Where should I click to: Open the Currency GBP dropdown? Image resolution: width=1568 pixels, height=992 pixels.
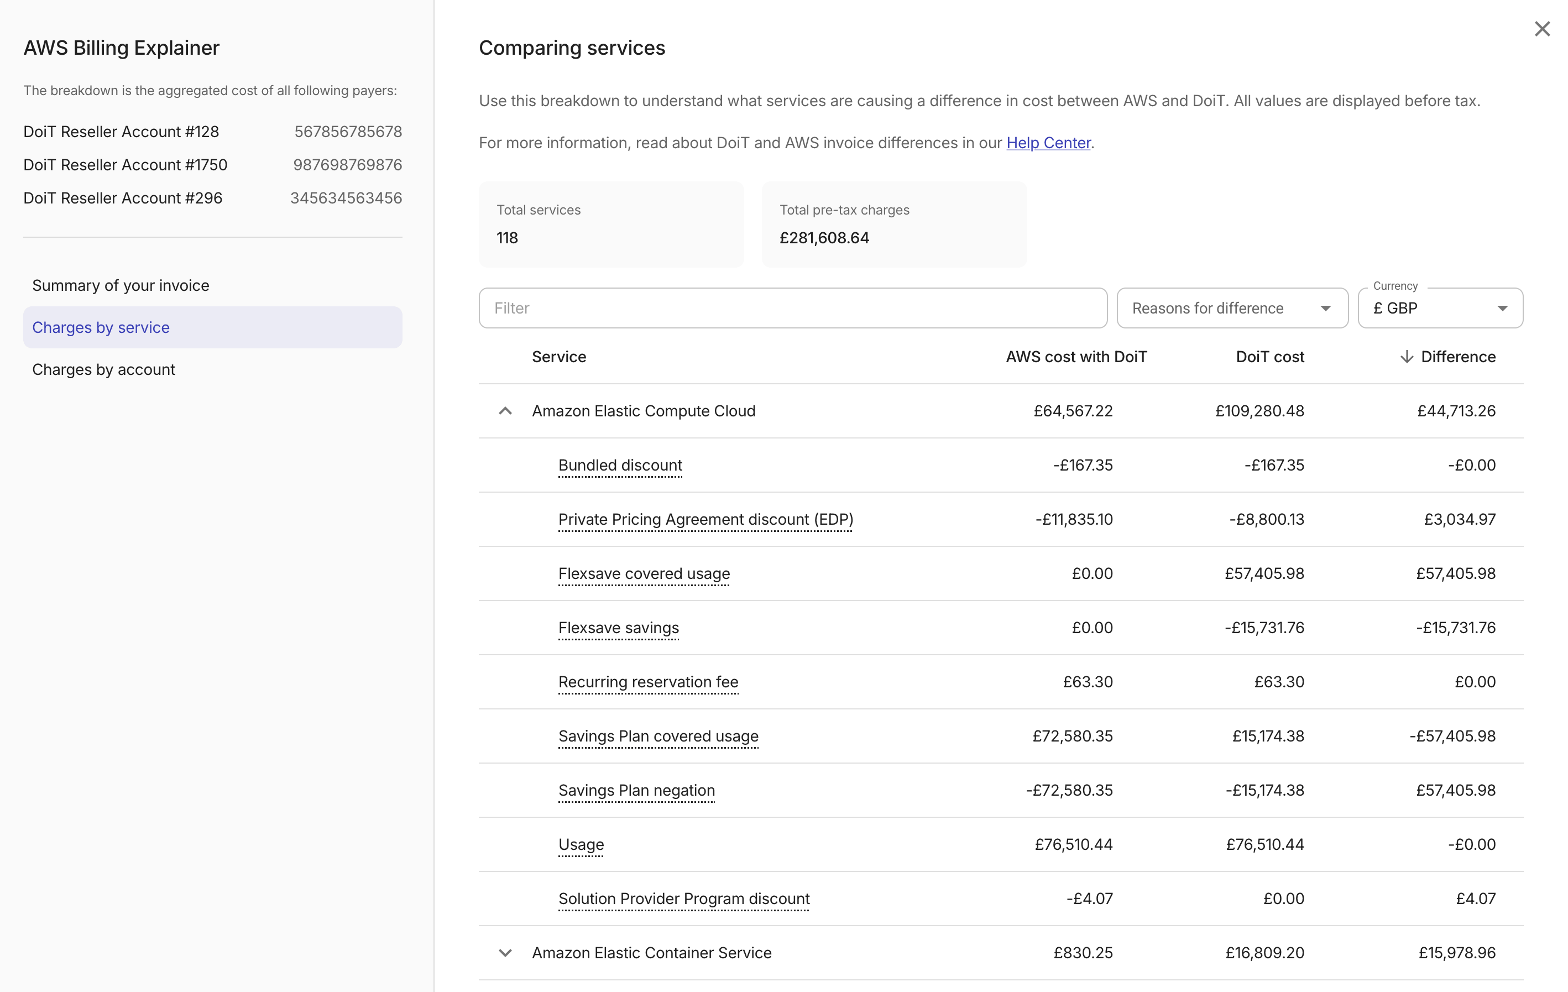1440,308
